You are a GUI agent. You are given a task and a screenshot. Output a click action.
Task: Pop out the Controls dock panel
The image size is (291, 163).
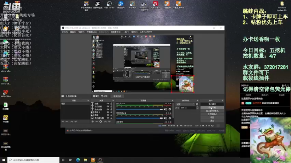pos(223,101)
